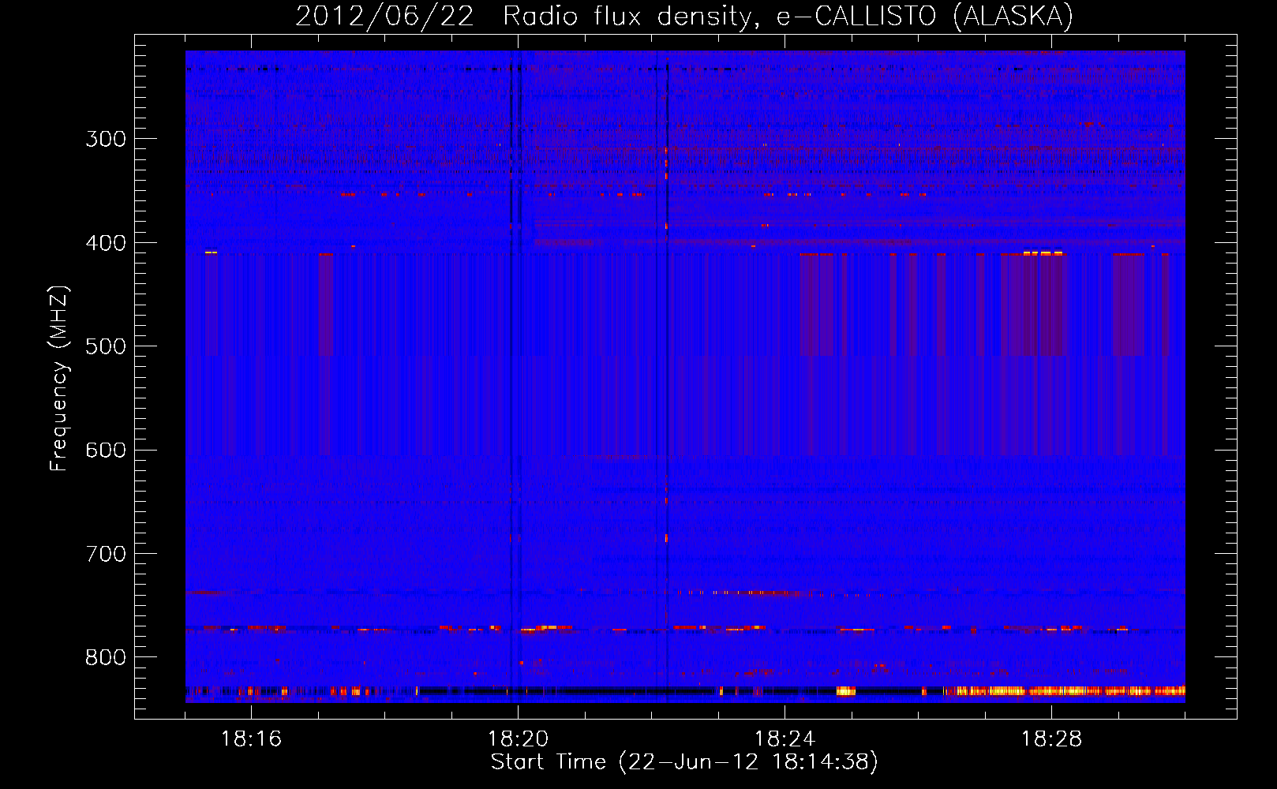Click the 'Start Time (22-Jun-12 18:14:38)' x-axis label
This screenshot has height=789, width=1277.
point(684,762)
